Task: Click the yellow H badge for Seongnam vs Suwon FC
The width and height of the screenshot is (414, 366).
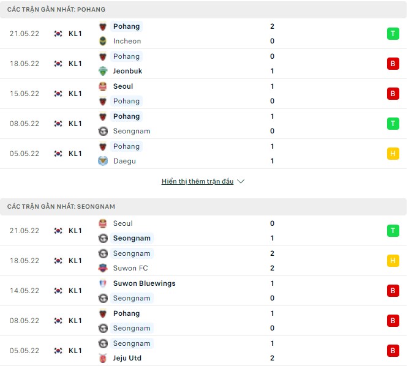Action: [x=393, y=261]
